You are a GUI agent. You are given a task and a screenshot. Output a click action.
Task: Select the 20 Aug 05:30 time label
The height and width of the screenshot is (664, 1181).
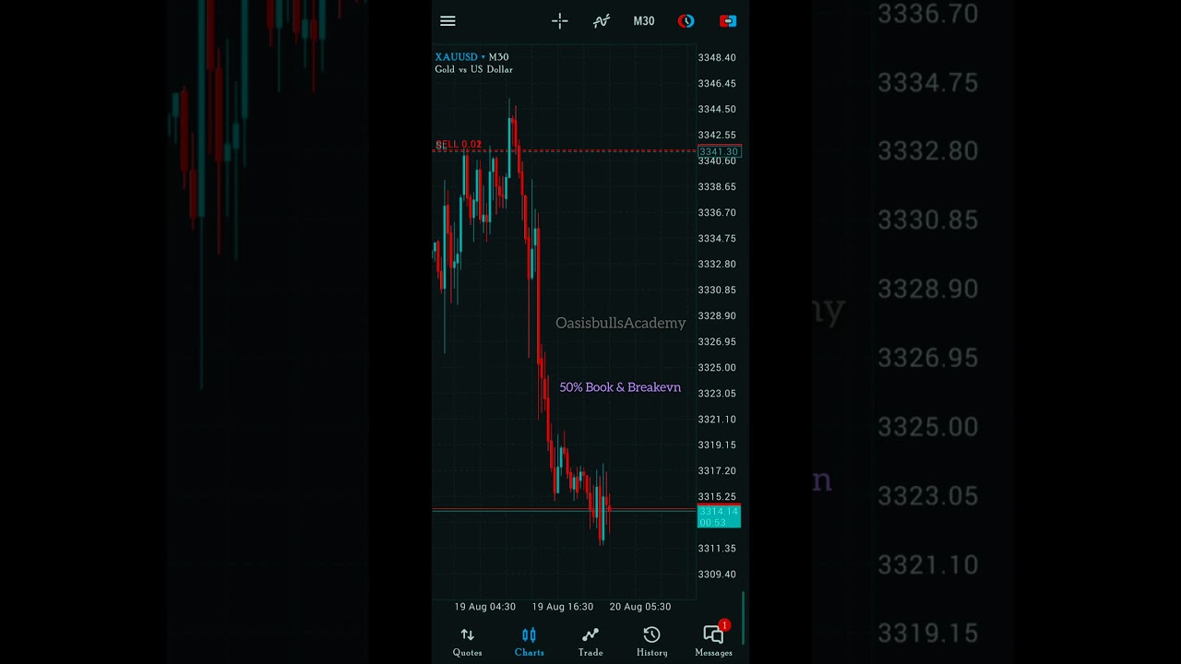[x=640, y=607]
